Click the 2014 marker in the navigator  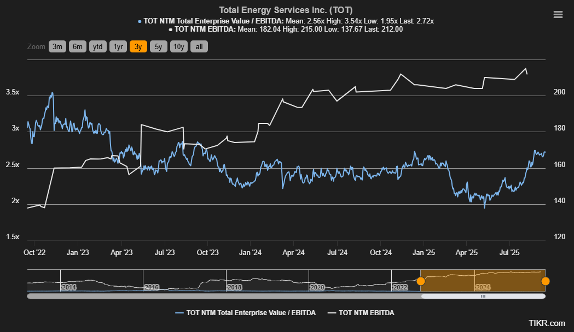click(x=69, y=287)
